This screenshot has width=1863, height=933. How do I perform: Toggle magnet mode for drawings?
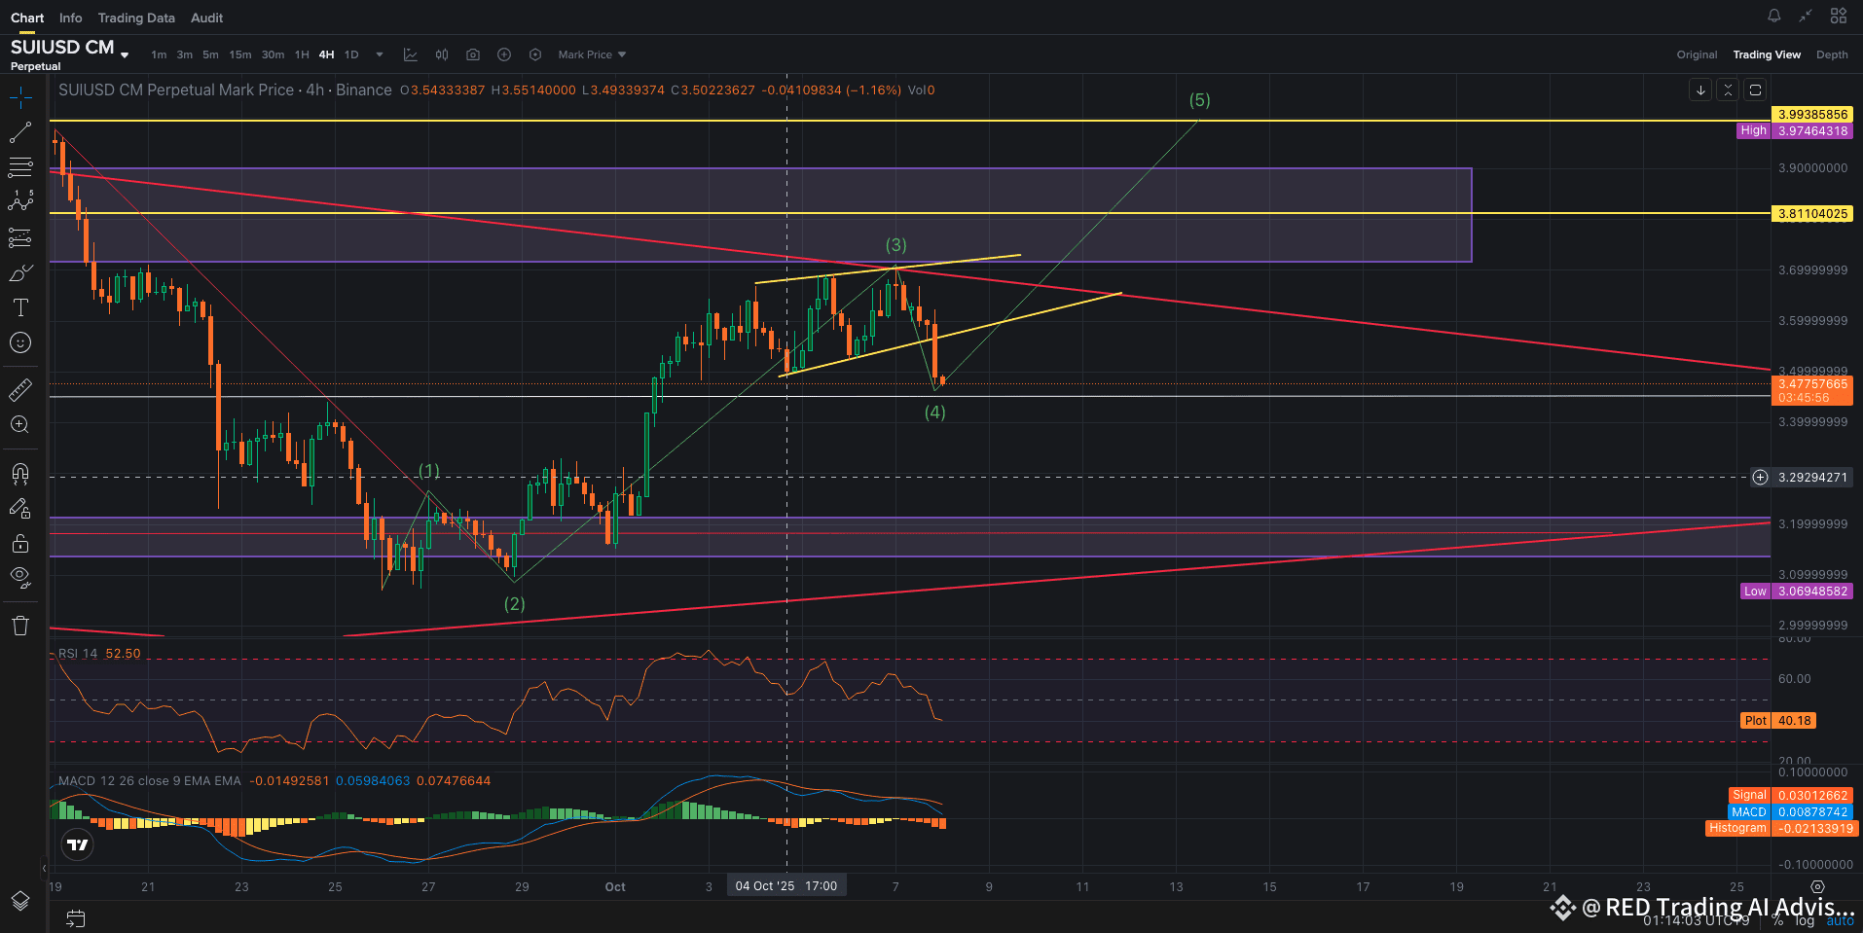tap(20, 473)
